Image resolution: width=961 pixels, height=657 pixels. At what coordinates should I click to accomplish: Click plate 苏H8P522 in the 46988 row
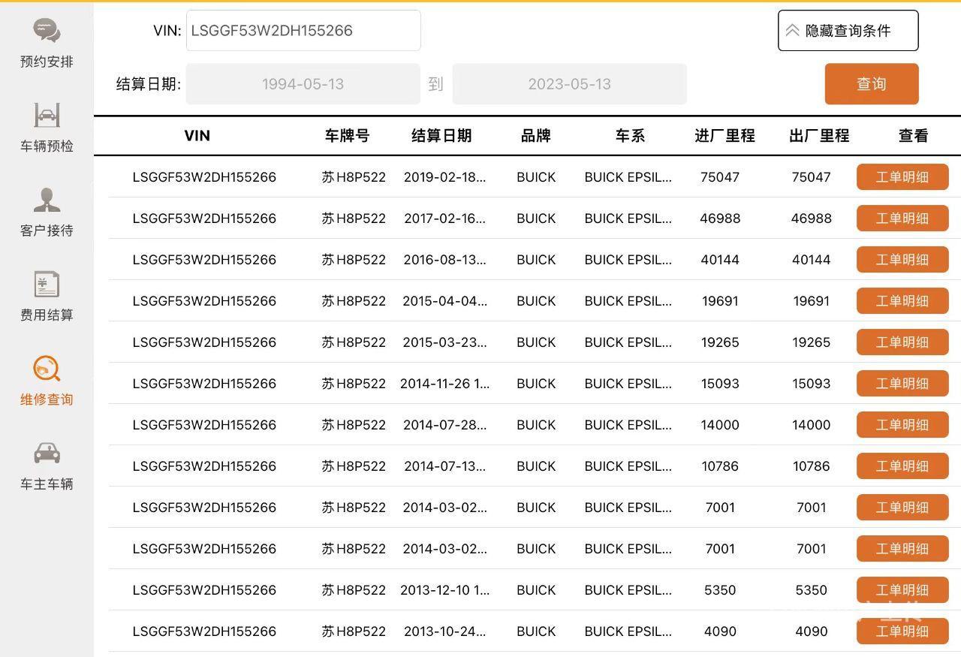[x=354, y=218]
